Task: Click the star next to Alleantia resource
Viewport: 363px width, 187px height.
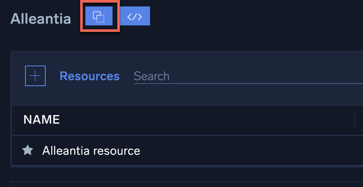Action: coord(28,150)
